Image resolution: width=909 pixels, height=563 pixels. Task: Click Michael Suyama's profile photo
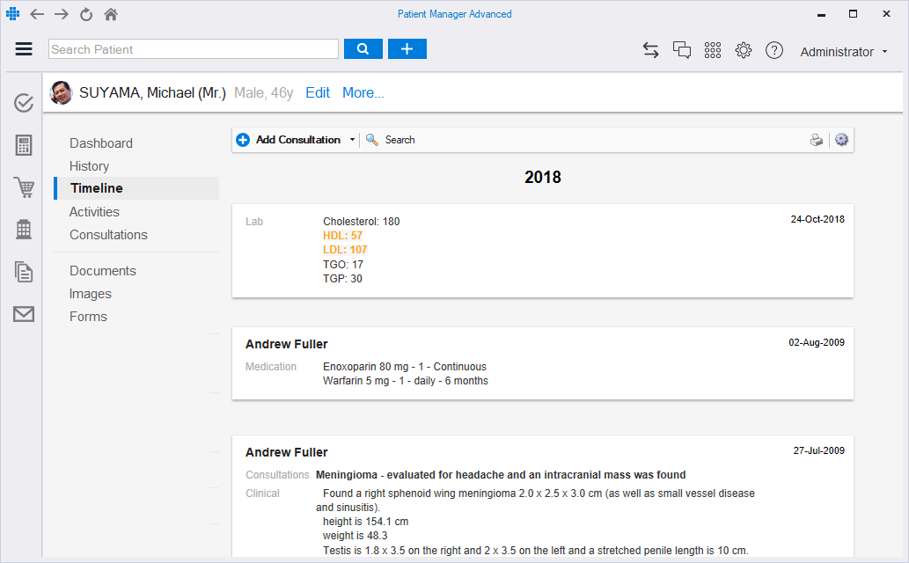[x=61, y=92]
